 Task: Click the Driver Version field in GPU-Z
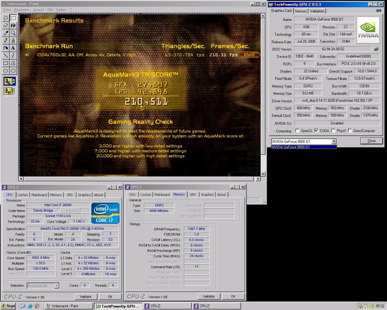click(x=337, y=101)
